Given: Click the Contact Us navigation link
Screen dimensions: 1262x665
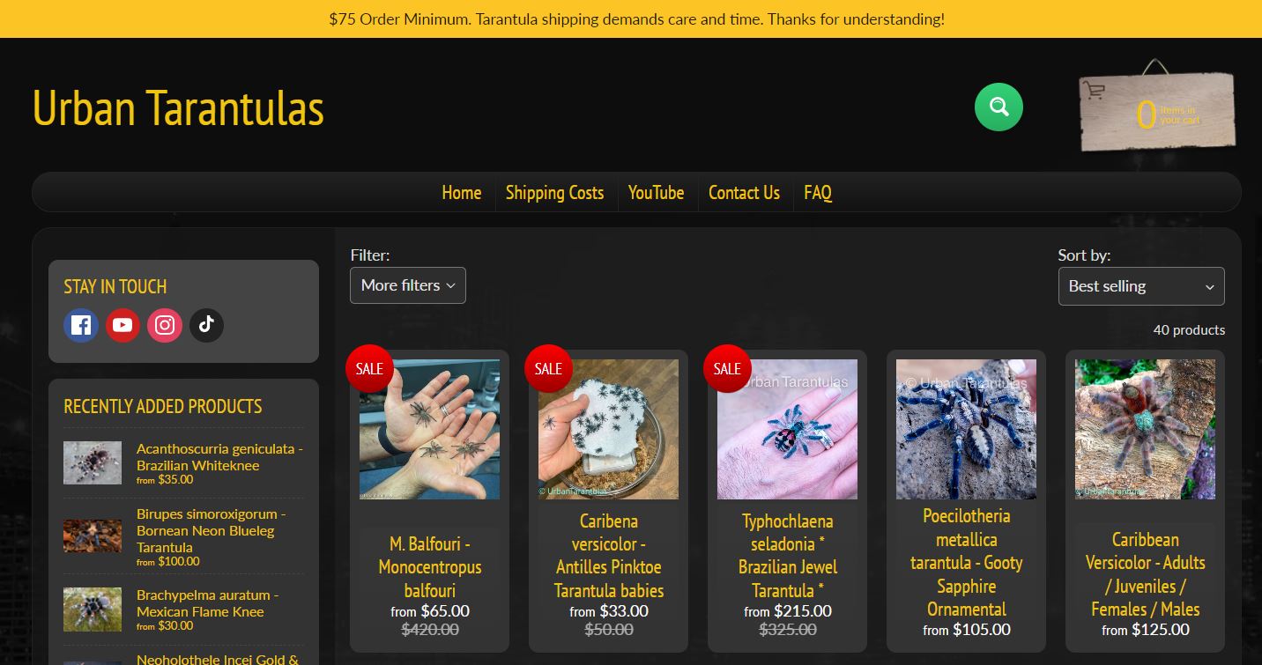Looking at the screenshot, I should pos(744,192).
